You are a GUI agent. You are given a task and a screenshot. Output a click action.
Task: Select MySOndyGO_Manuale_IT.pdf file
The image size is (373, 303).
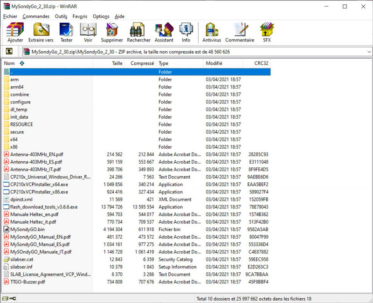point(137,252)
